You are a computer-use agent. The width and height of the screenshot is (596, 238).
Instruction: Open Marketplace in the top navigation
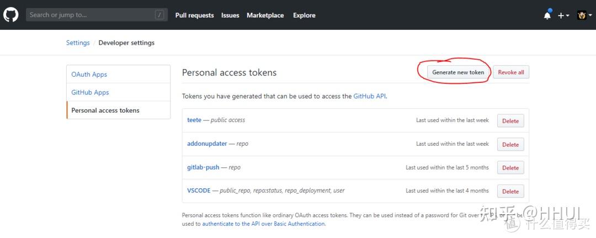pyautogui.click(x=265, y=15)
